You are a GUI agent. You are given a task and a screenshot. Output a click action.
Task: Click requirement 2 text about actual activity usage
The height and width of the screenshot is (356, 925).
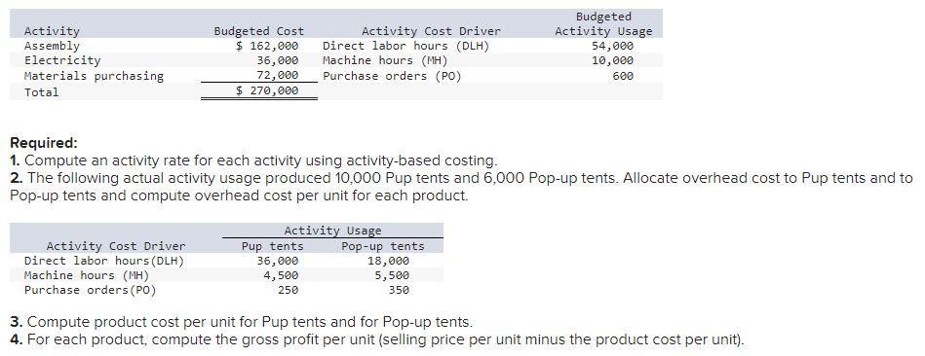pyautogui.click(x=462, y=187)
